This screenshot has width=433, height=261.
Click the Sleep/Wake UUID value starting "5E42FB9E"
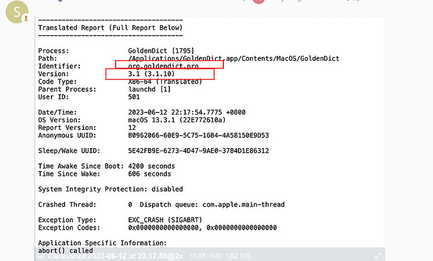tap(198, 151)
